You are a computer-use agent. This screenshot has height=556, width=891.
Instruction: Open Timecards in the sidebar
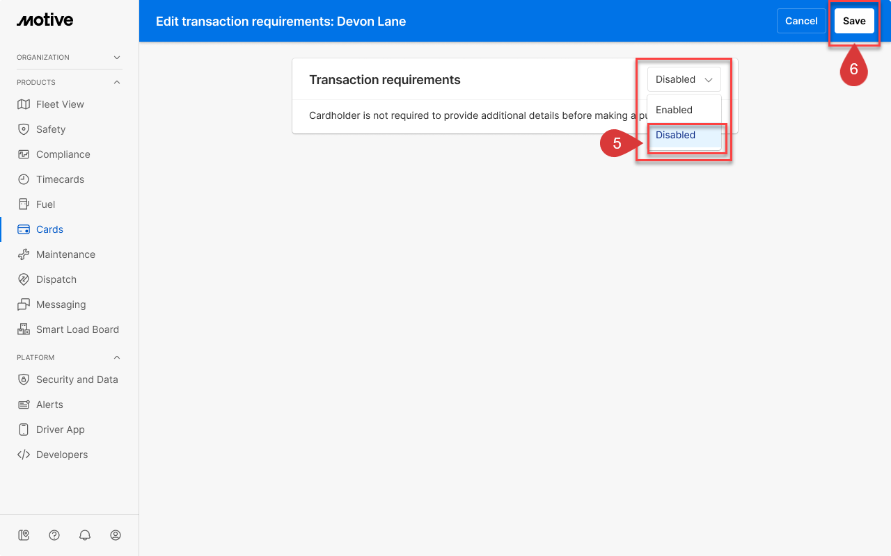click(x=60, y=179)
